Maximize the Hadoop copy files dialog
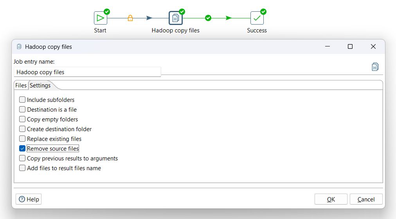The width and height of the screenshot is (396, 219). [x=350, y=46]
